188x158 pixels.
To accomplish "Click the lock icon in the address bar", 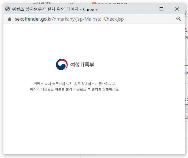I will click(x=9, y=19).
